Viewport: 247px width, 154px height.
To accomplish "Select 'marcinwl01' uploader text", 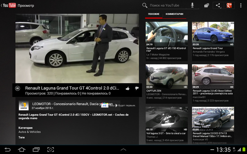I will click(199, 97).
